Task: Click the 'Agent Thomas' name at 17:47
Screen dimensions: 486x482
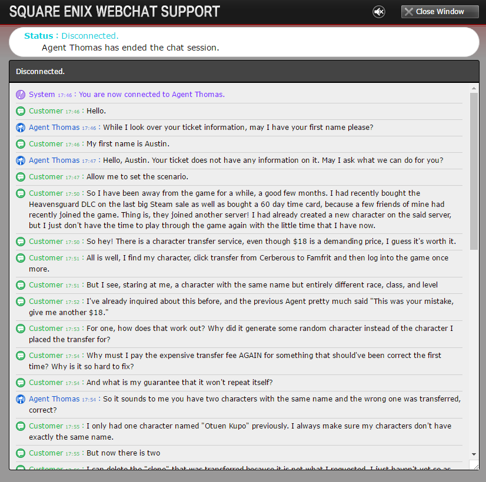Action: (54, 160)
